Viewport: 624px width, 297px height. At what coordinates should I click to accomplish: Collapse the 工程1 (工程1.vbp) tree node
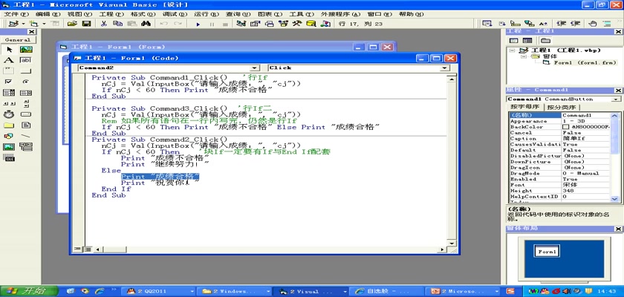pyautogui.click(x=511, y=50)
